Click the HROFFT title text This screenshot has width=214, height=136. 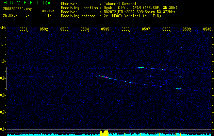click(21, 3)
